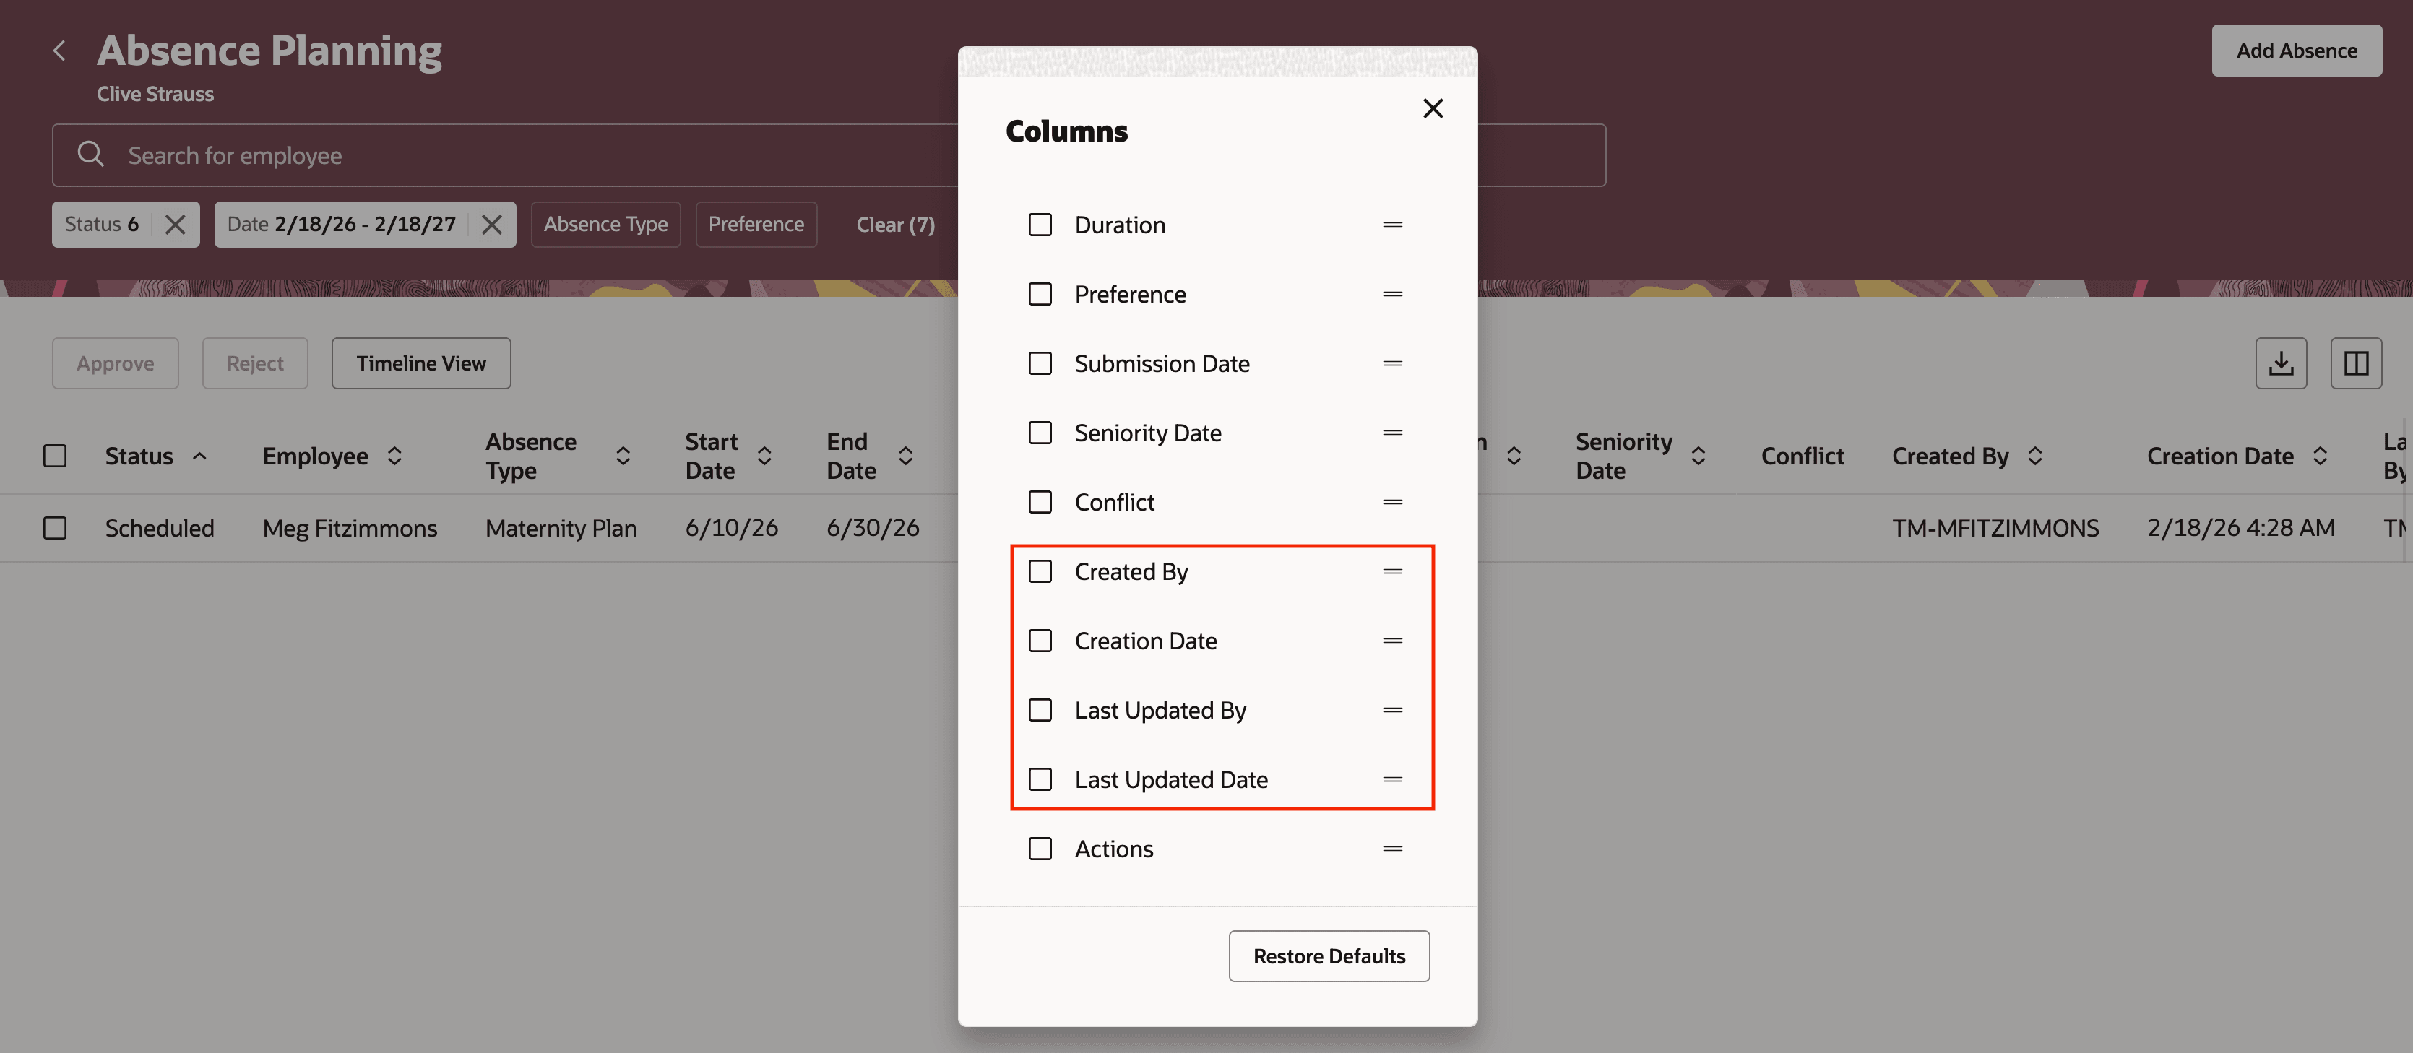Check the Last Updated Date column
Screen dimensions: 2413x1053
click(x=1041, y=779)
